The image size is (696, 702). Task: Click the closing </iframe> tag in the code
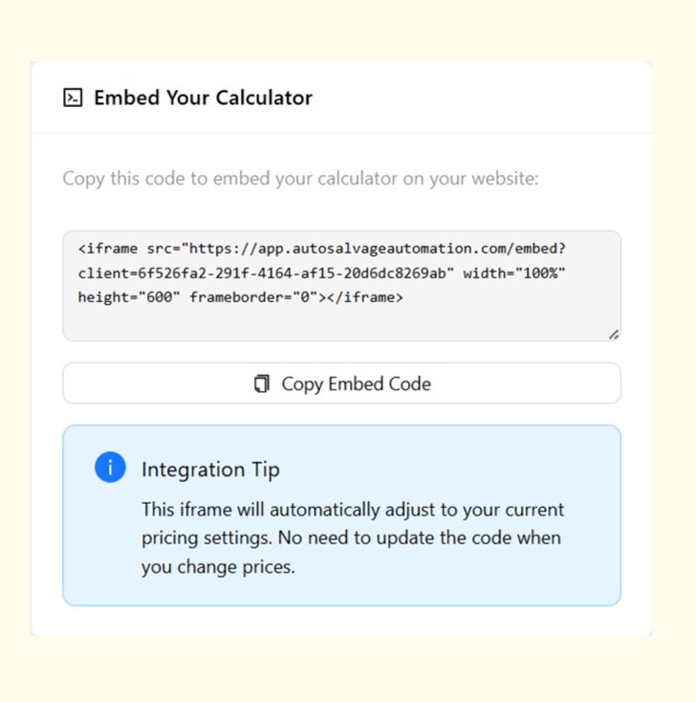click(365, 297)
